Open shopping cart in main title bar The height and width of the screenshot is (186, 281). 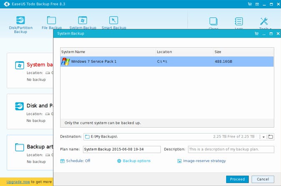click(250, 4)
